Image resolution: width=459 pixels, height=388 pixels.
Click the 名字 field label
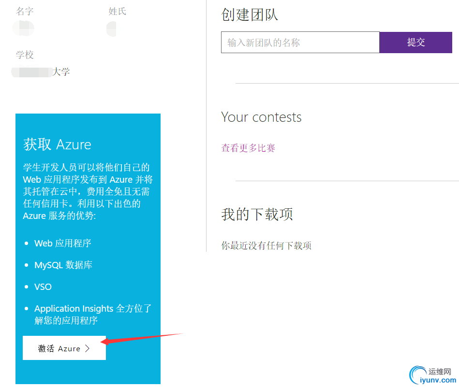click(x=25, y=12)
